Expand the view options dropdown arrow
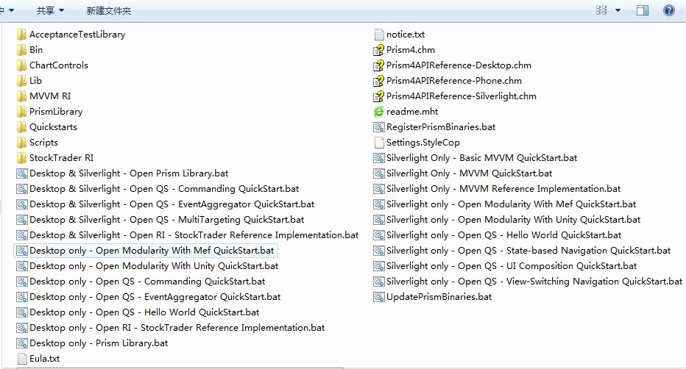The width and height of the screenshot is (686, 369). [618, 10]
